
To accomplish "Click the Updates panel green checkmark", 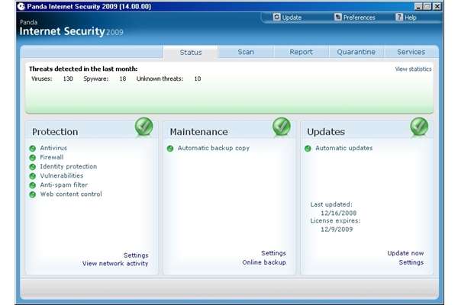I will click(x=419, y=127).
